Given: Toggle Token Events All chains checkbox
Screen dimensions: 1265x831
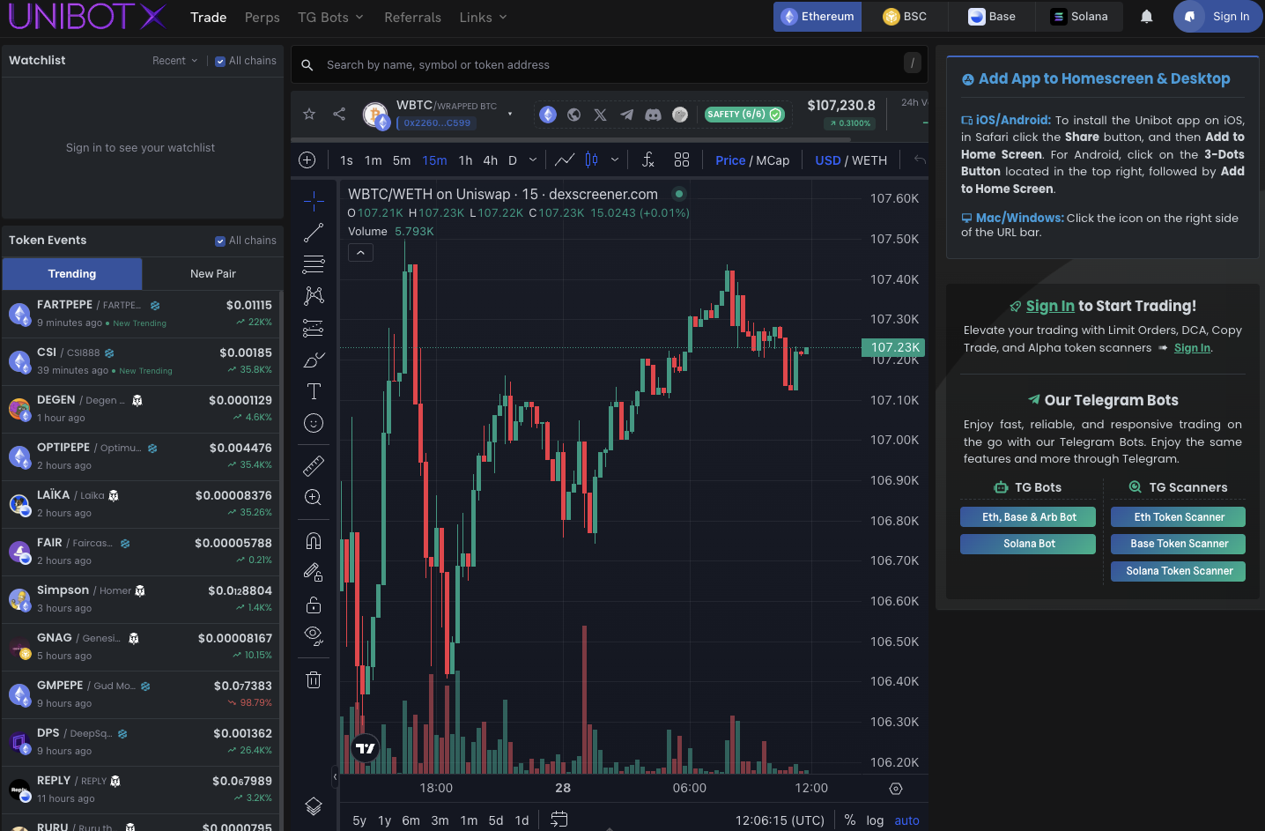Looking at the screenshot, I should (220, 241).
